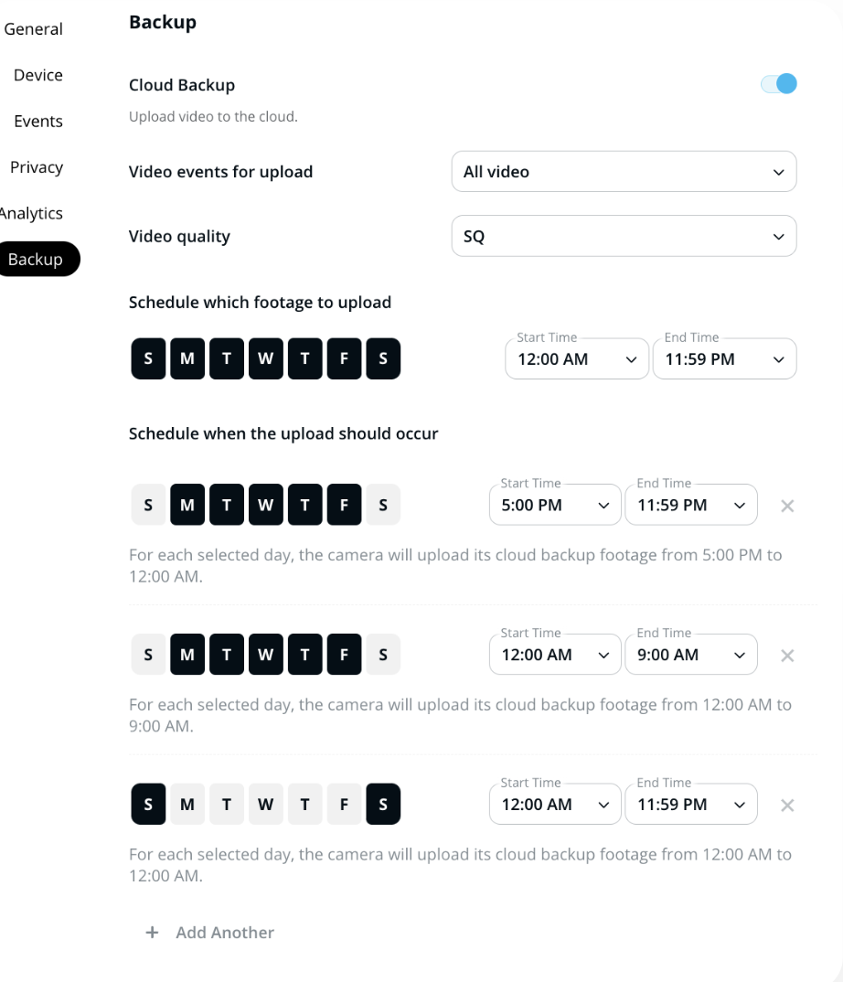843x982 pixels.
Task: Open the Device settings tab
Action: pos(37,75)
